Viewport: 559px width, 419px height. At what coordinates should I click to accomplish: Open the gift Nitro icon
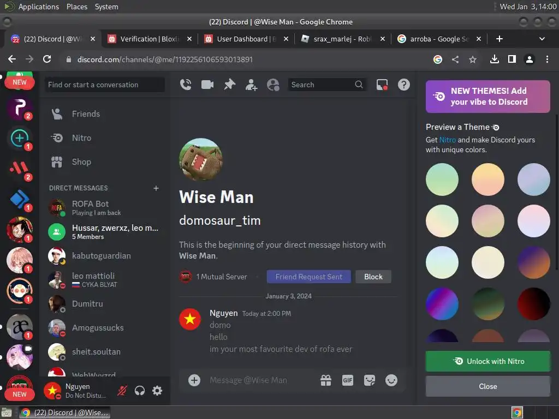click(326, 380)
